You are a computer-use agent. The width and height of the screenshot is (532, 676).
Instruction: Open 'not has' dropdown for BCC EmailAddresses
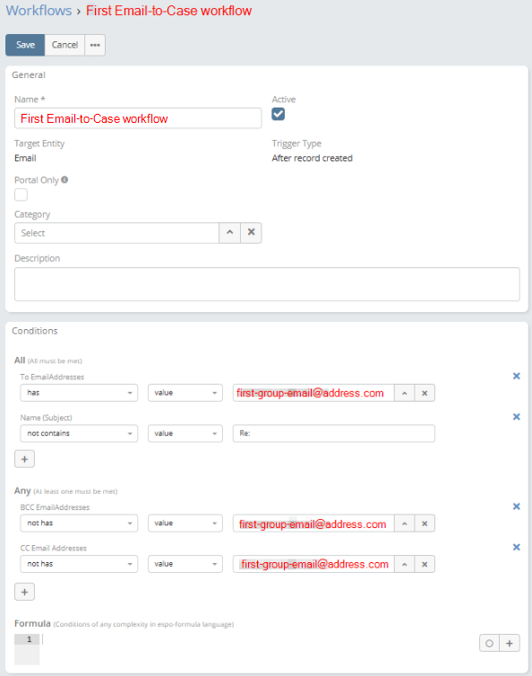click(x=79, y=523)
